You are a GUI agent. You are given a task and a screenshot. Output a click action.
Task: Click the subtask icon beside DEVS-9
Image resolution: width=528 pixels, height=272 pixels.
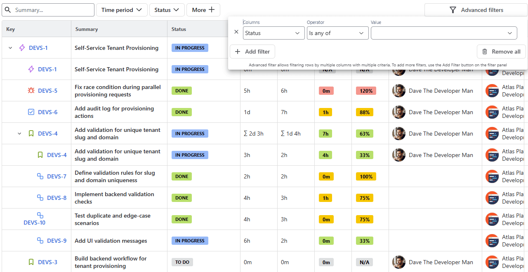(40, 241)
